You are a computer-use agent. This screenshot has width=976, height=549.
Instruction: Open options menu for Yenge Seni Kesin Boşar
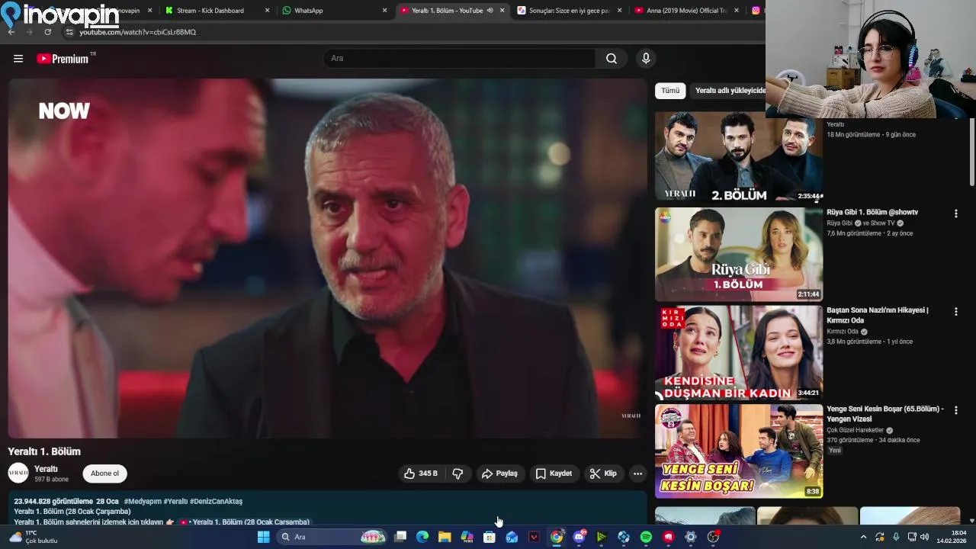point(955,410)
